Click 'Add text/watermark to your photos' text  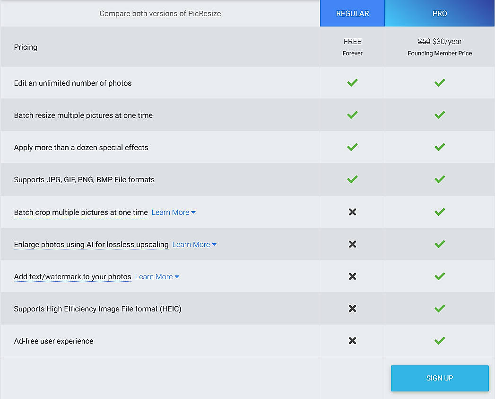click(x=73, y=277)
